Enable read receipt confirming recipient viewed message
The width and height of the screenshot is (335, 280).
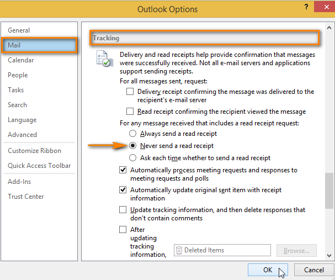(130, 112)
